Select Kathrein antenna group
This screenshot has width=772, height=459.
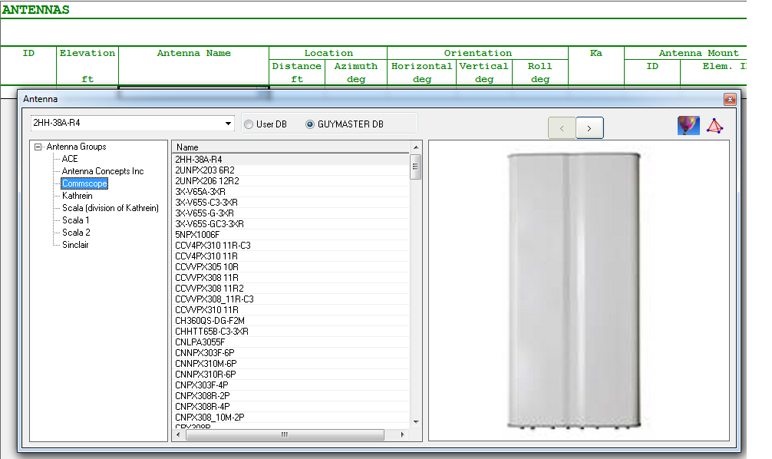tap(77, 196)
